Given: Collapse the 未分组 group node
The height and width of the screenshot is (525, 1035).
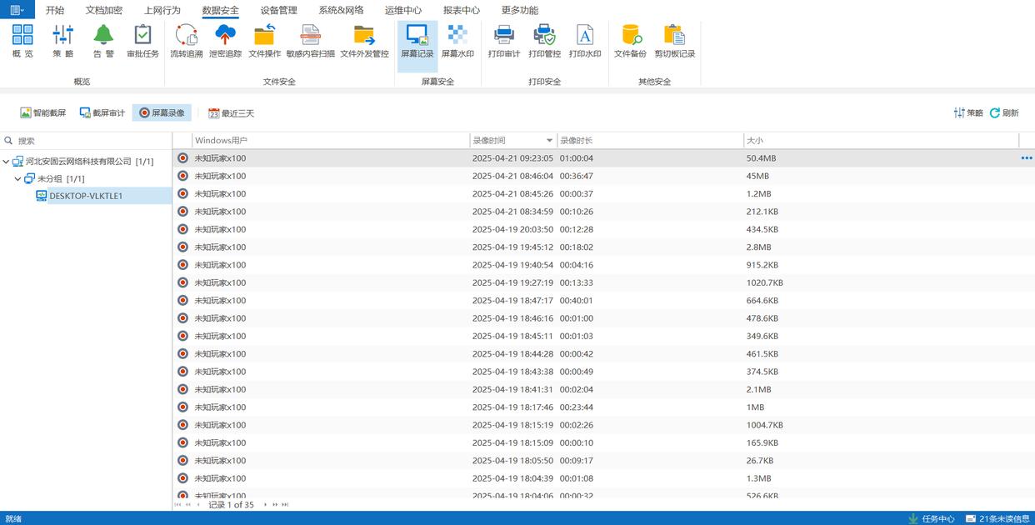Looking at the screenshot, I should [17, 179].
